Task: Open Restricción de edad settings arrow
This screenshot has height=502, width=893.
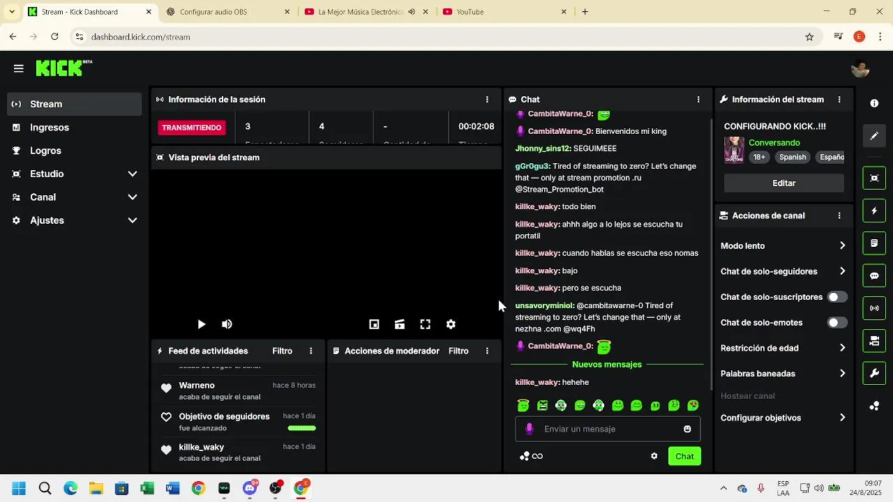Action: 842,348
